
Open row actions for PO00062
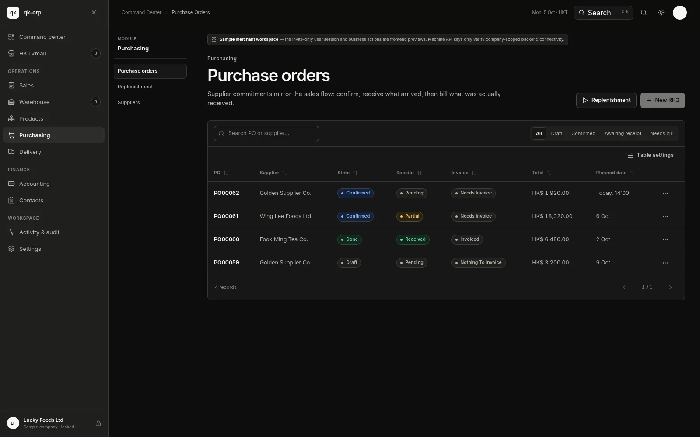pos(665,193)
